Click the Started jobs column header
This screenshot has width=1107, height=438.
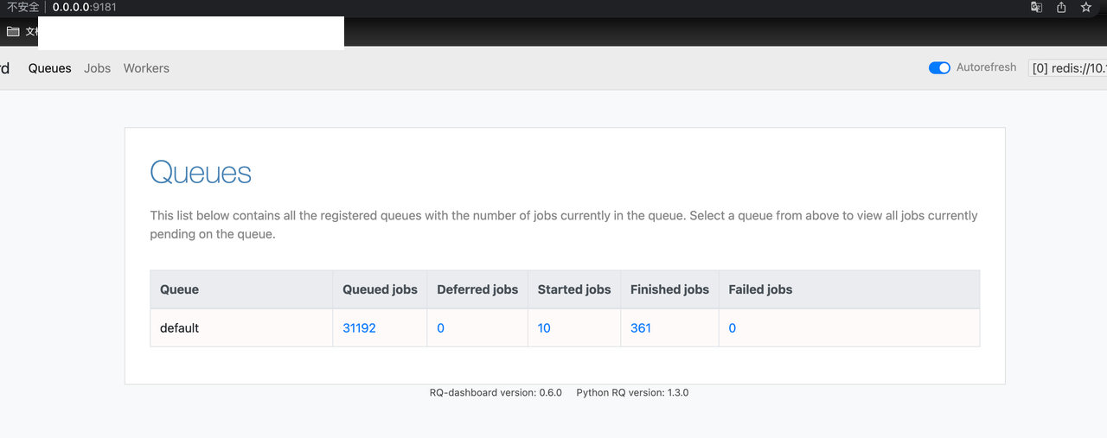[574, 289]
